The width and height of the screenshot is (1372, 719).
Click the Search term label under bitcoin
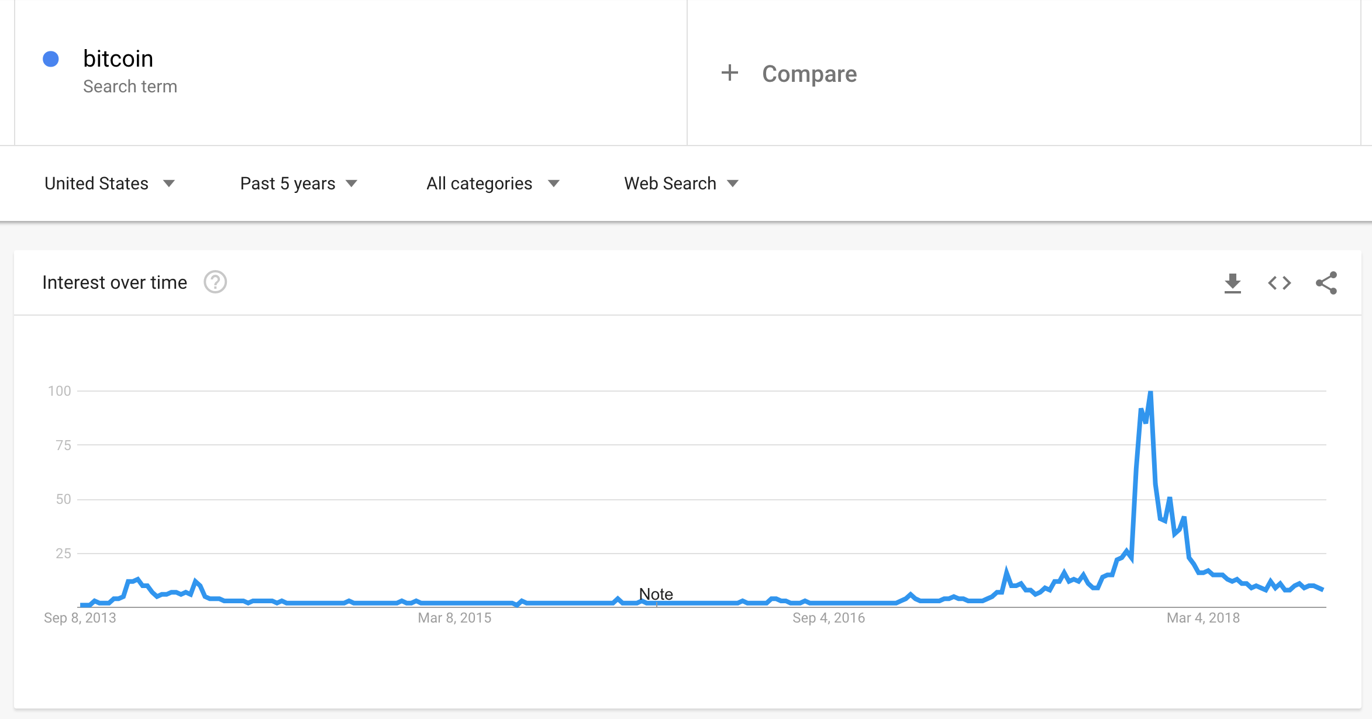[130, 87]
